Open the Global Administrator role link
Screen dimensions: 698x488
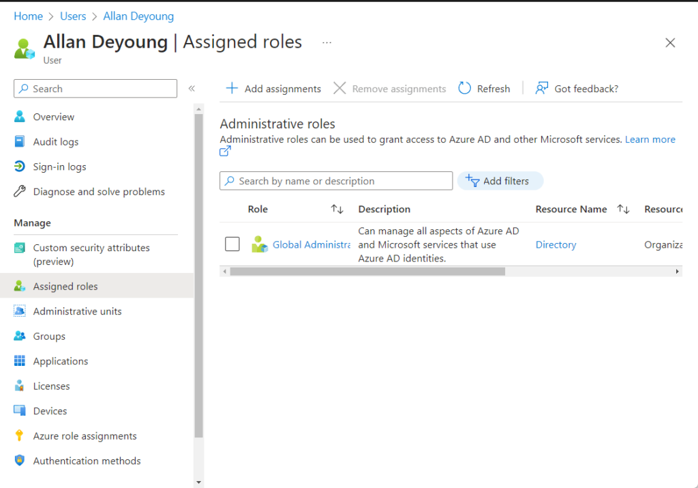[311, 244]
